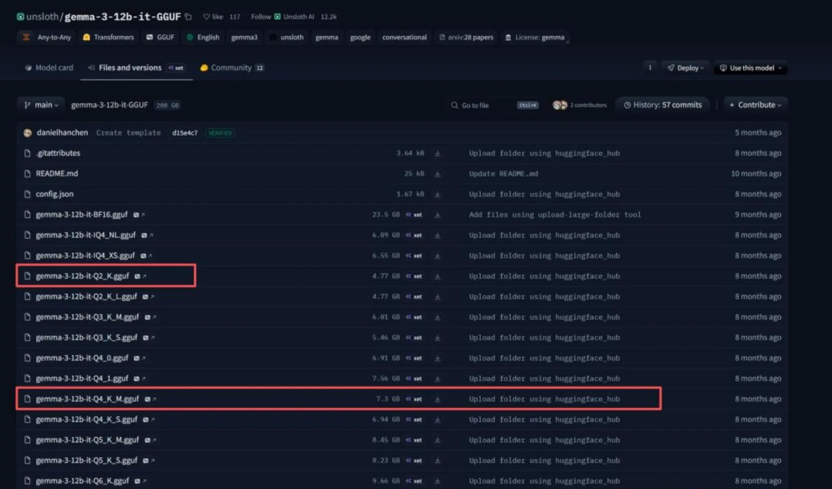Open the Create template commit message
Screen dimensions: 832x489
128,133
